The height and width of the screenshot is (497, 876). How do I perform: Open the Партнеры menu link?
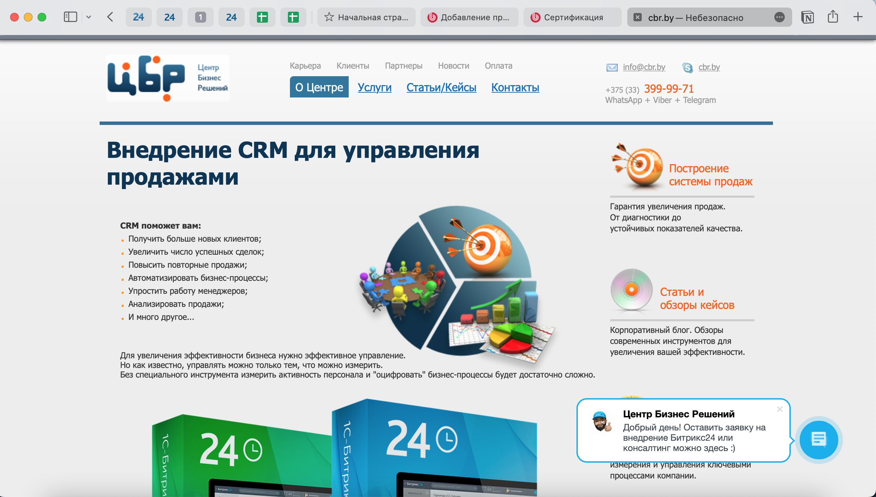tap(404, 66)
